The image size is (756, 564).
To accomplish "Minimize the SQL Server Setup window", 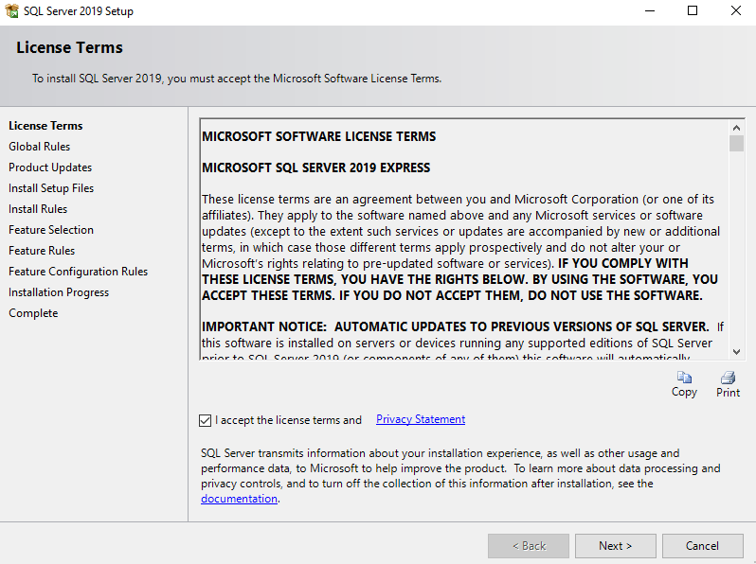I will coord(650,10).
